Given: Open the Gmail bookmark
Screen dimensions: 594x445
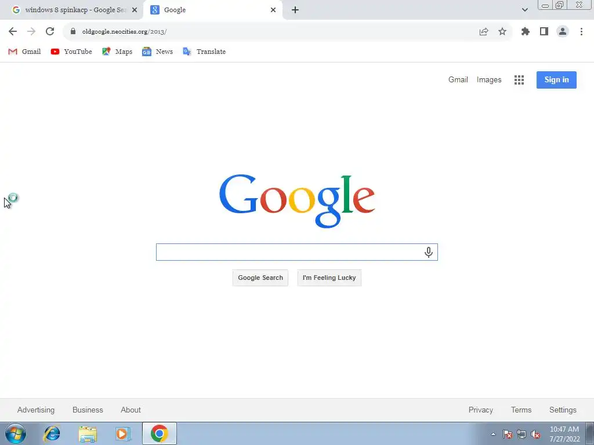Looking at the screenshot, I should coord(24,52).
